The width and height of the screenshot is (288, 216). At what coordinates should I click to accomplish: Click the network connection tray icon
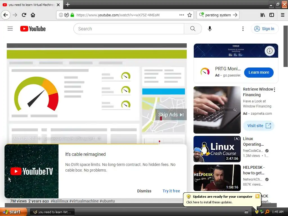pyautogui.click(x=262, y=212)
